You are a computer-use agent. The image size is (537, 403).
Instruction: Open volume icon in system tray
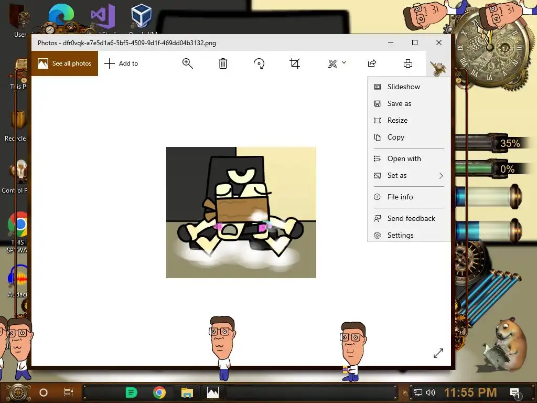431,393
